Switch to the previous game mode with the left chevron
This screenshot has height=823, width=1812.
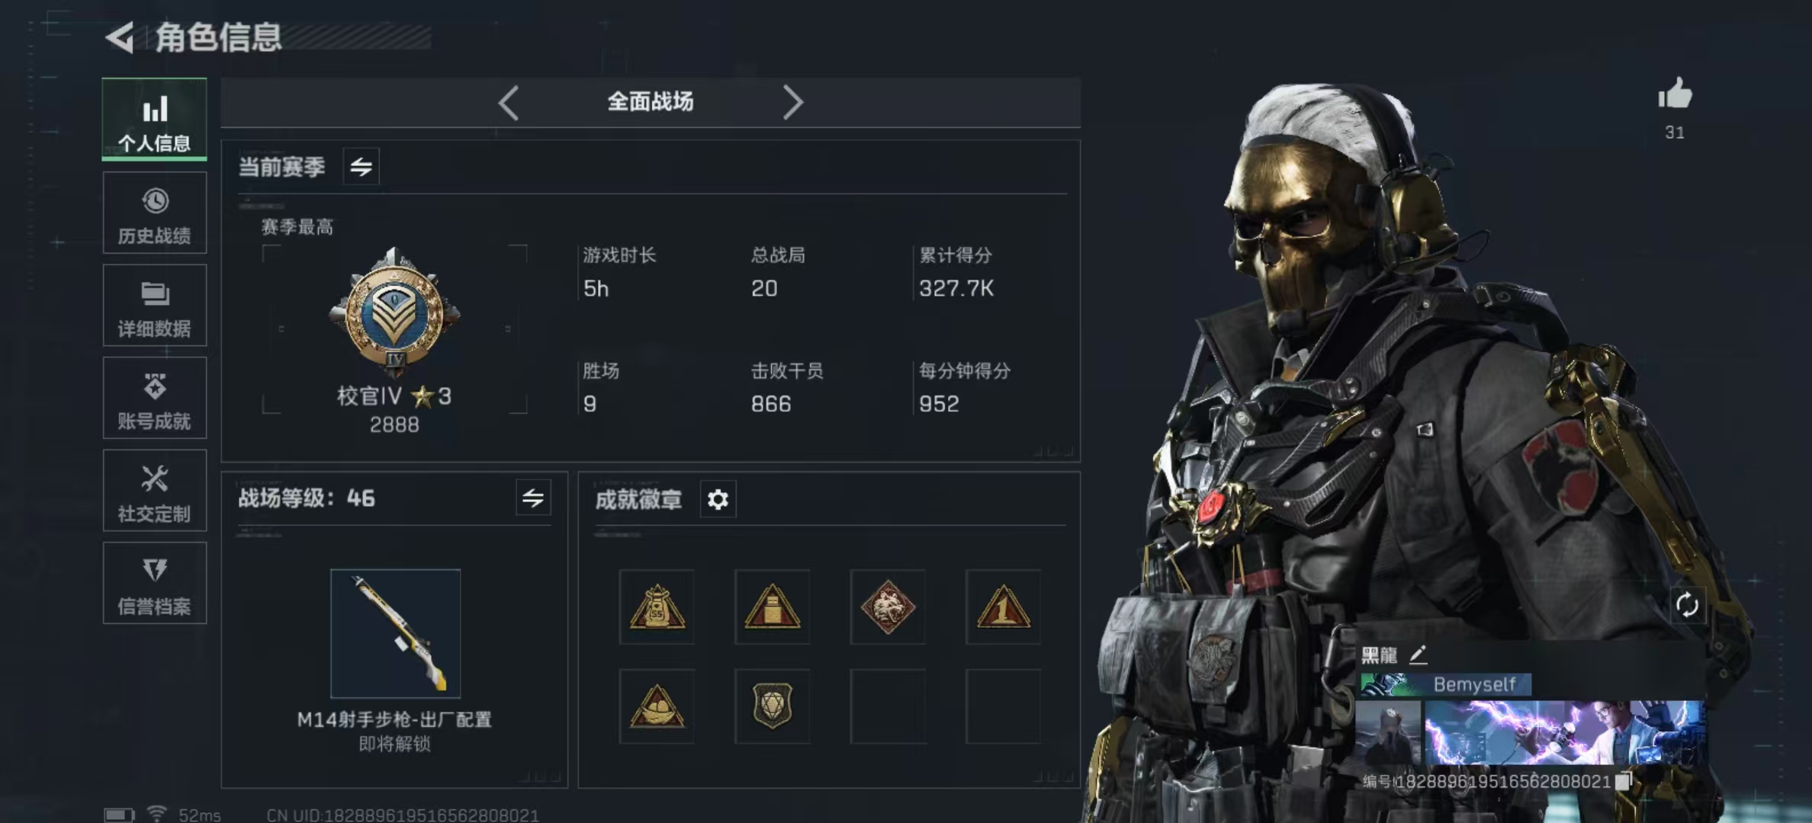pos(509,102)
